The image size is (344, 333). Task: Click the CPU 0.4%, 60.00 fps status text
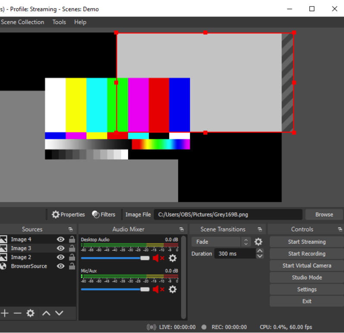(x=286, y=327)
